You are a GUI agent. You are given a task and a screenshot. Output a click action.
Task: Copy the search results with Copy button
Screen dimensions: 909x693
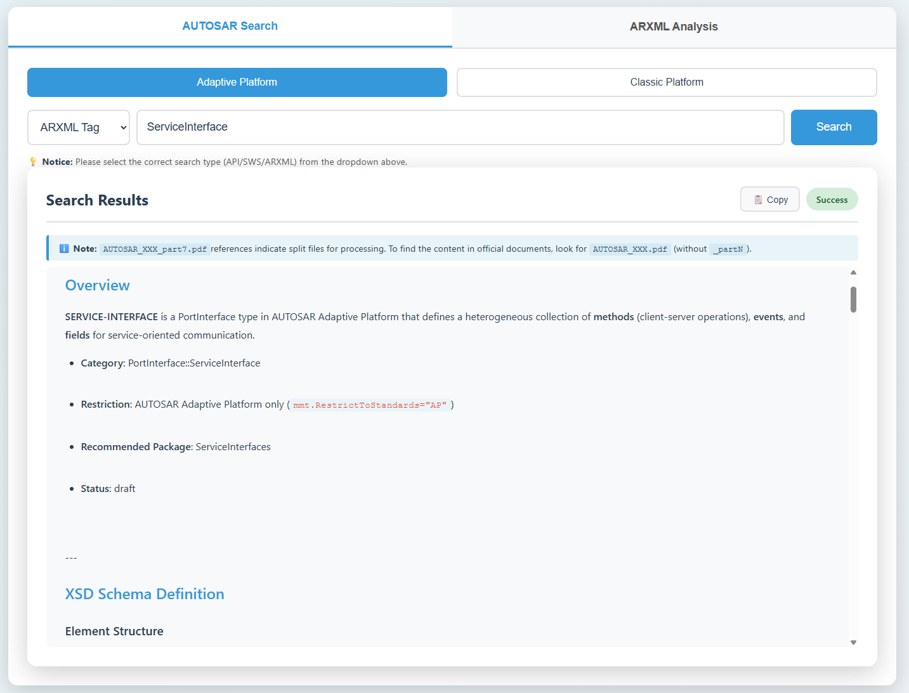point(769,200)
